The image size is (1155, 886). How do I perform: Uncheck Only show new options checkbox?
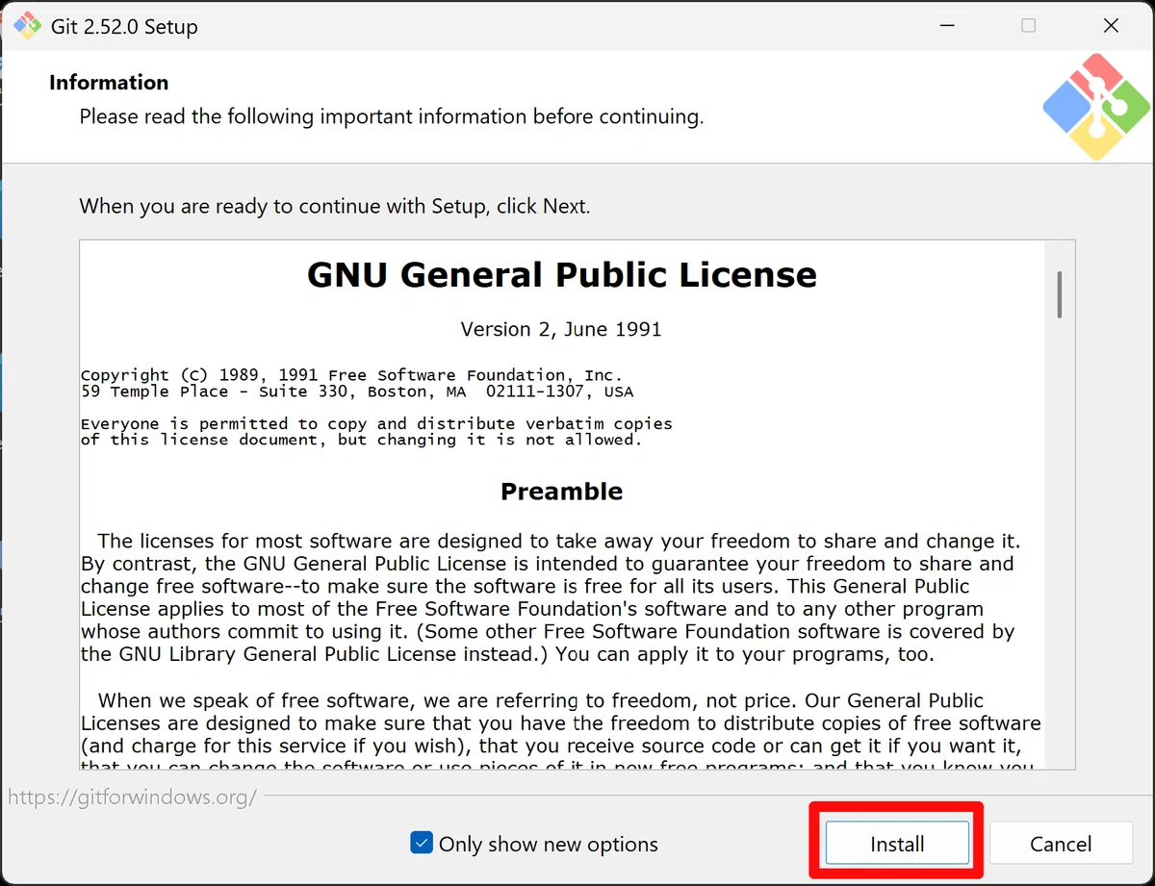coord(422,844)
